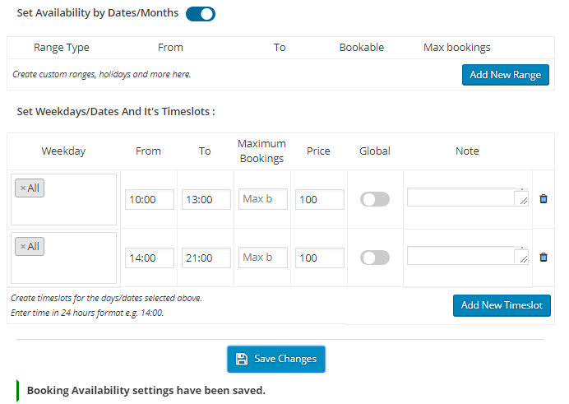Click the To field showing 21:00
Image resolution: width=569 pixels, height=404 pixels.
[206, 258]
